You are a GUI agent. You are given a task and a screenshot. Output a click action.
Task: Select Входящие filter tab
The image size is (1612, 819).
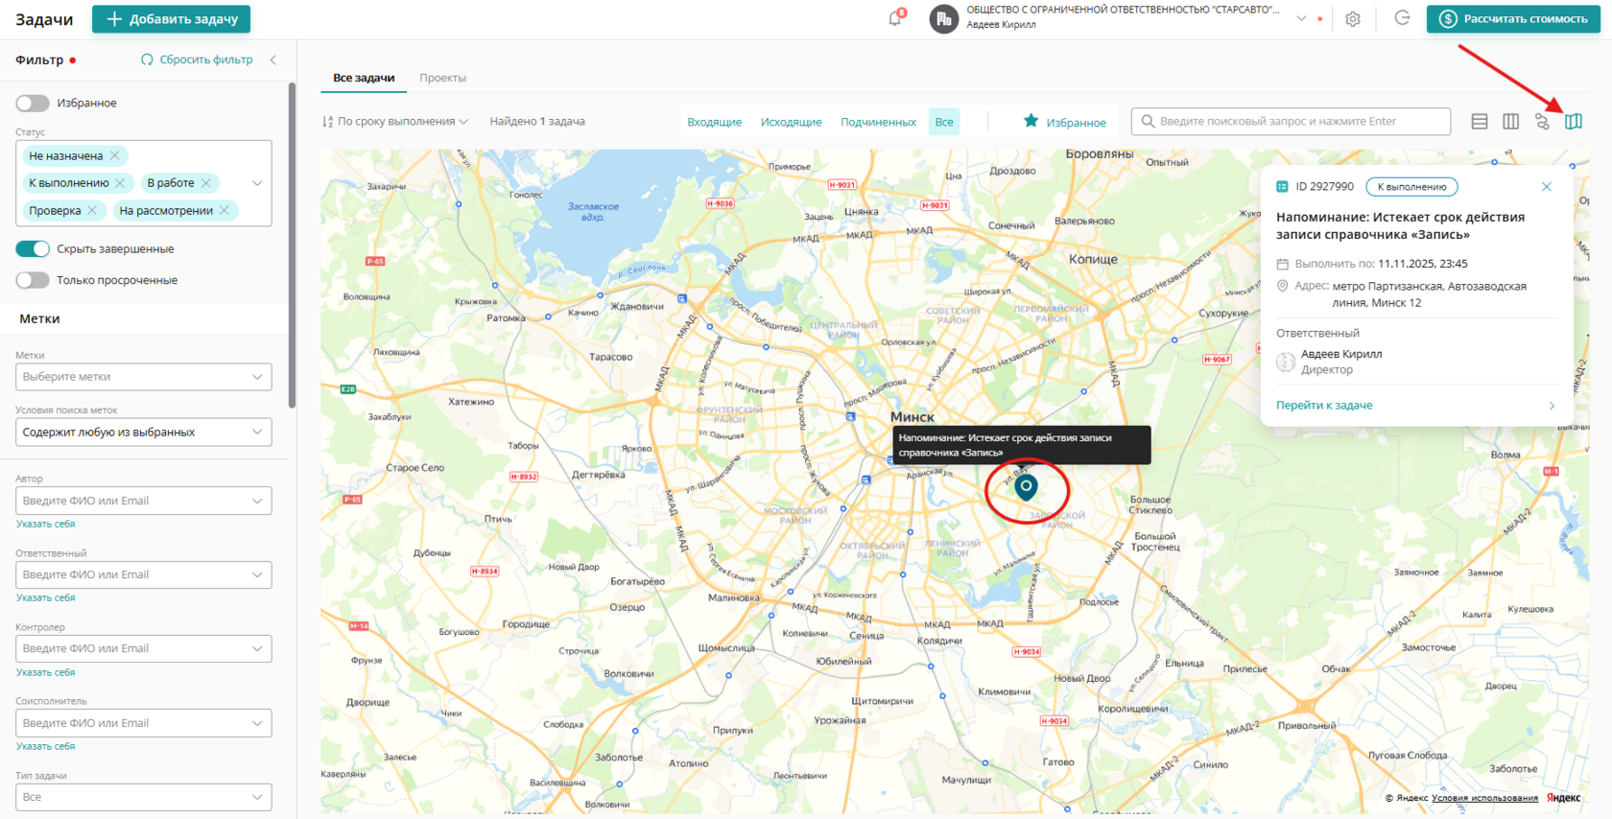click(714, 122)
